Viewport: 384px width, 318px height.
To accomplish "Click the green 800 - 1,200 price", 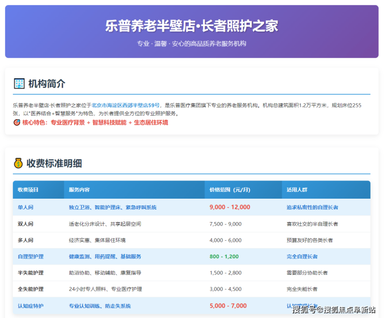I will [x=224, y=257].
